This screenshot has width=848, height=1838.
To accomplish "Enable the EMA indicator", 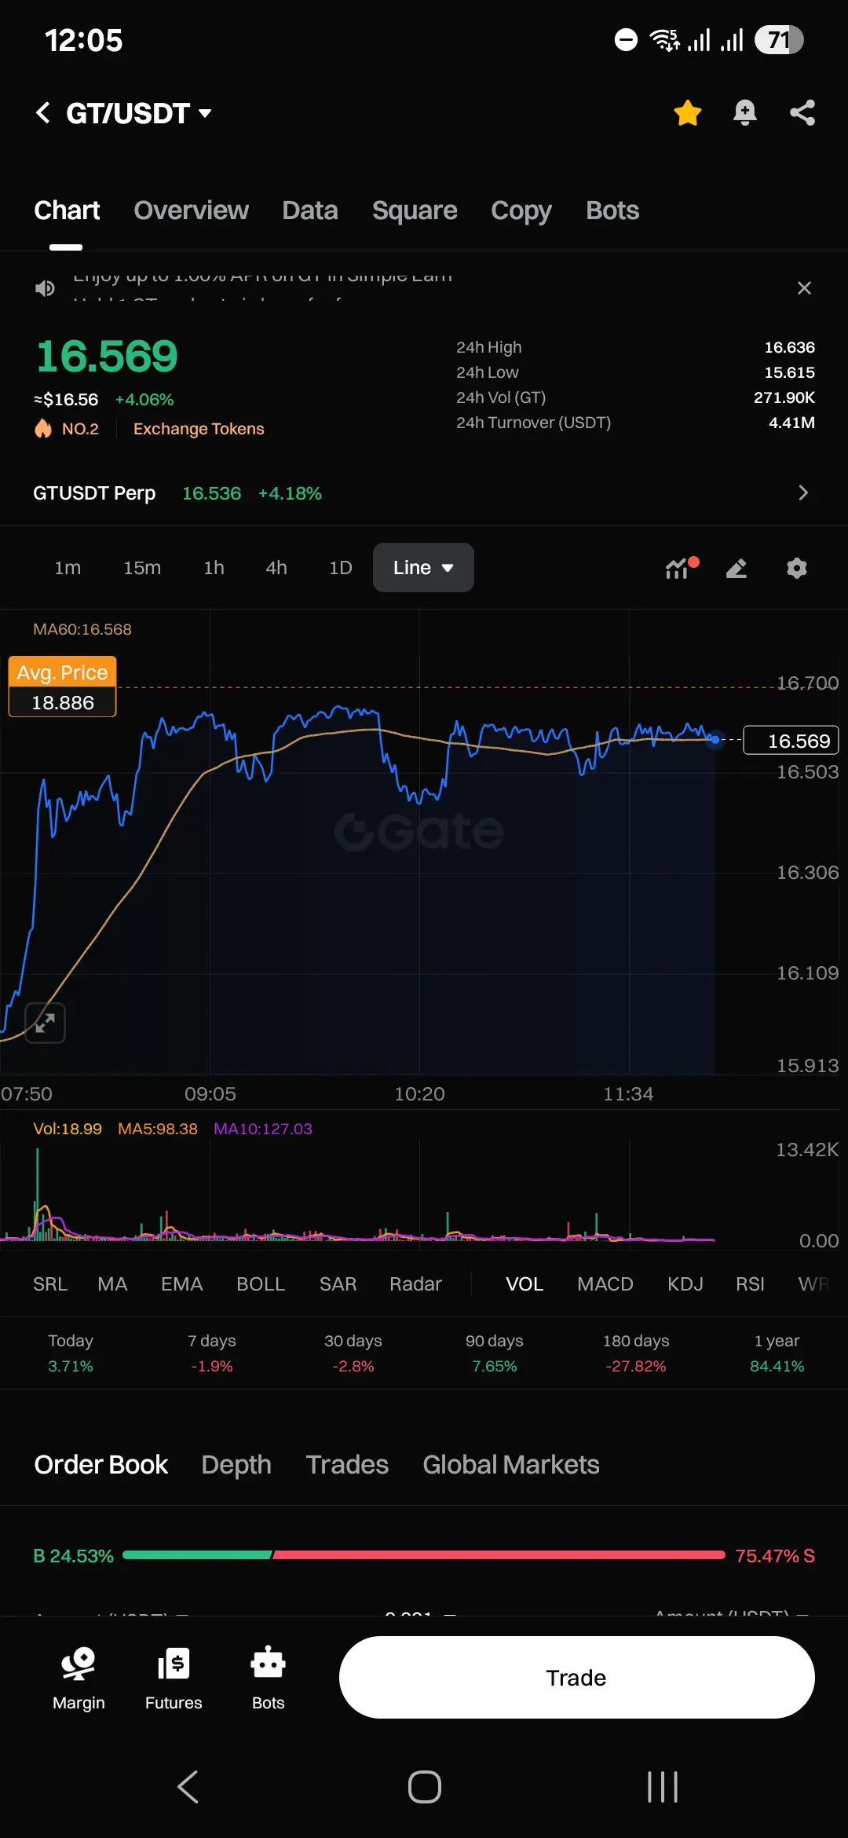I will pos(182,1284).
